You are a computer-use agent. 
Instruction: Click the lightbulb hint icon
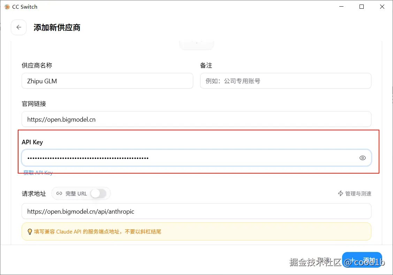30,232
